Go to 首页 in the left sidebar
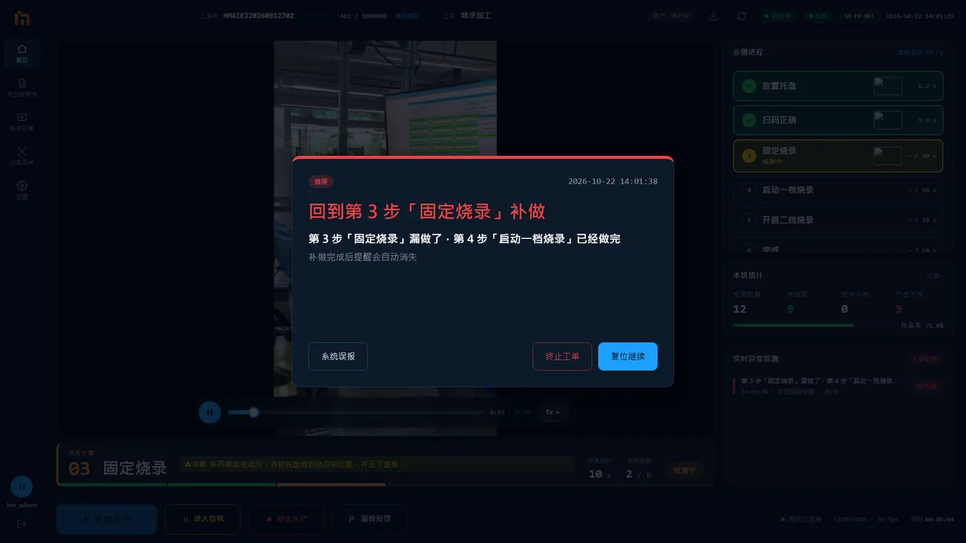Screen dimensions: 966x543 (22, 54)
